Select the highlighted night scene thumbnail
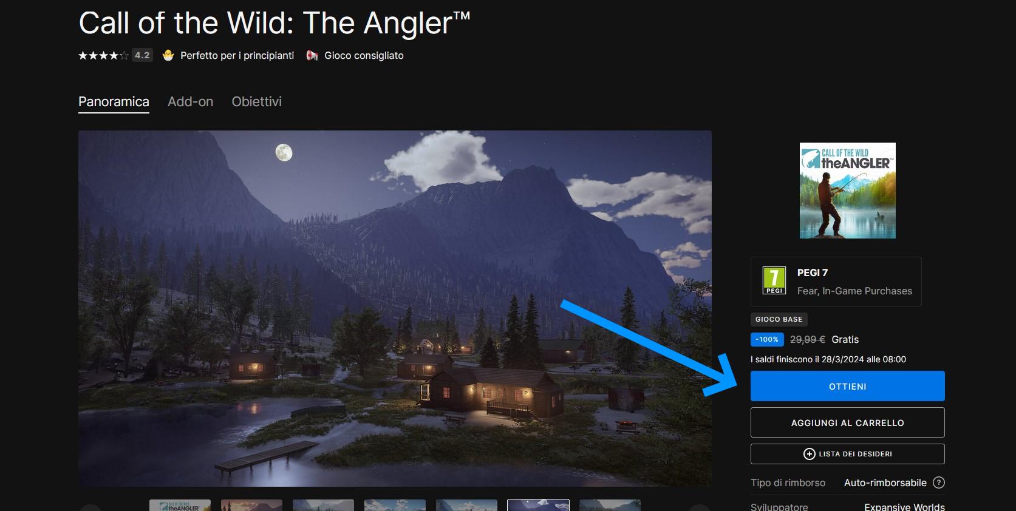Screen dimensions: 1016x511 [538, 506]
